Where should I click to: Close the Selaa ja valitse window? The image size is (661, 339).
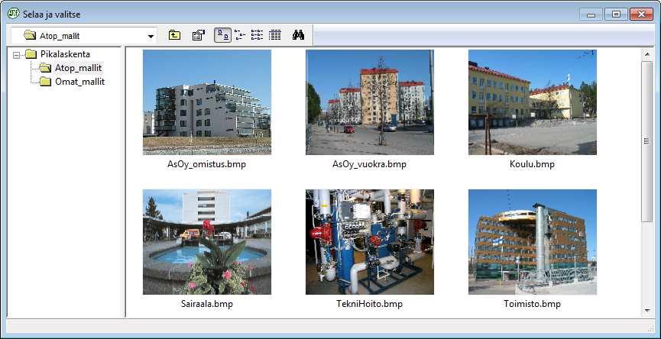coord(642,14)
